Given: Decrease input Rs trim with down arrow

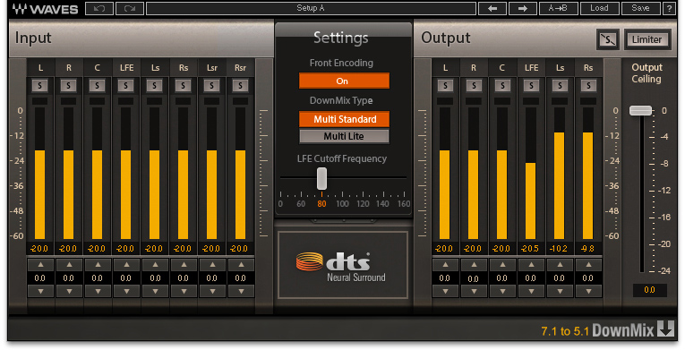Looking at the screenshot, I should 184,291.
